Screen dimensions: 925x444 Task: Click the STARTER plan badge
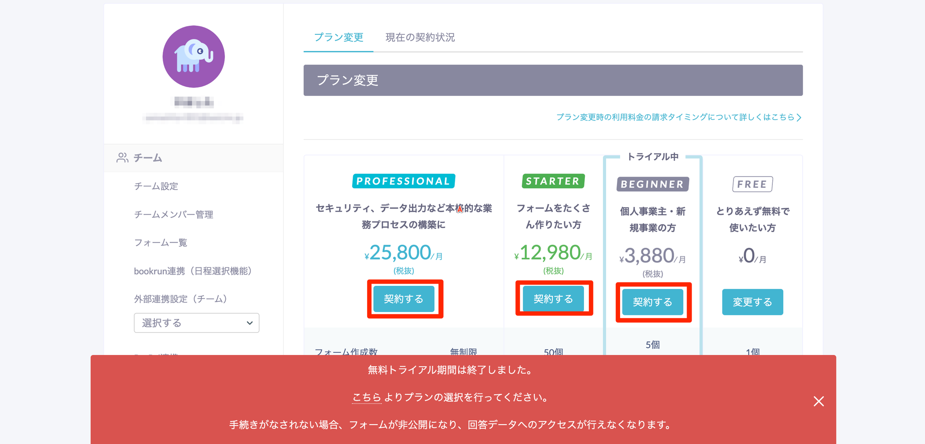click(553, 181)
